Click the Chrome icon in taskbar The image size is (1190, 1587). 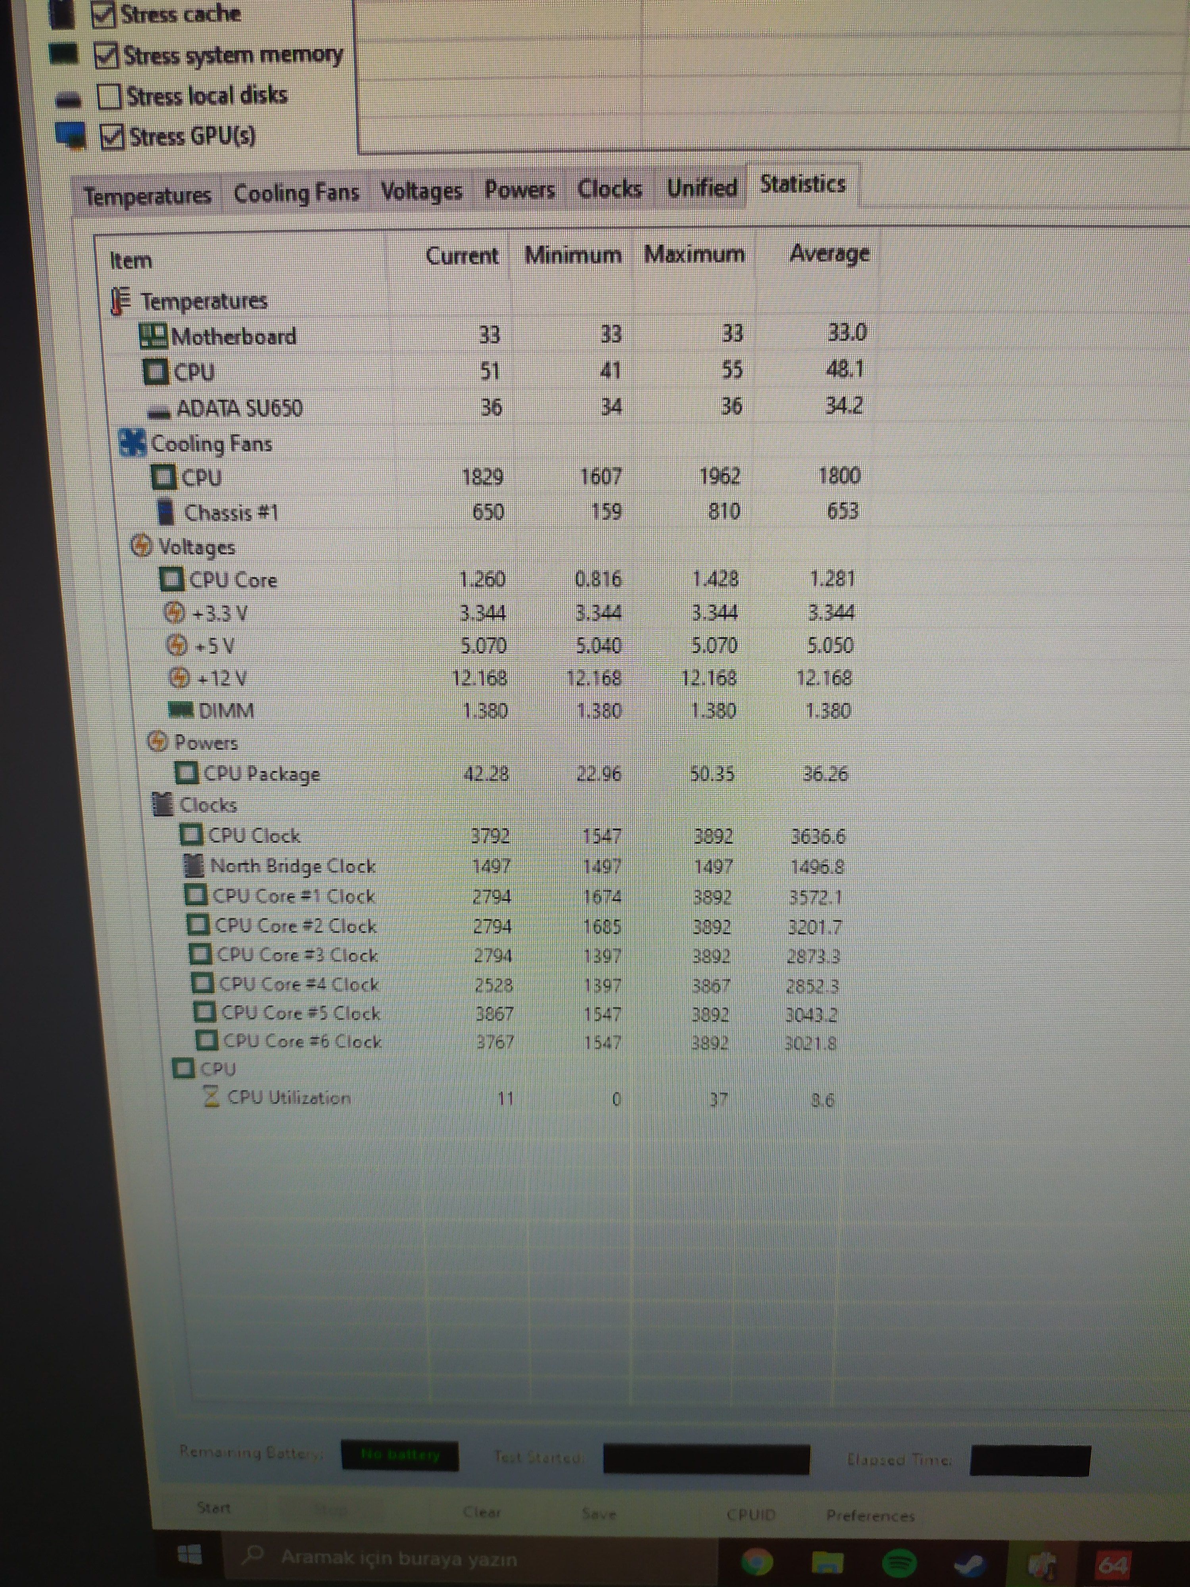point(758,1561)
